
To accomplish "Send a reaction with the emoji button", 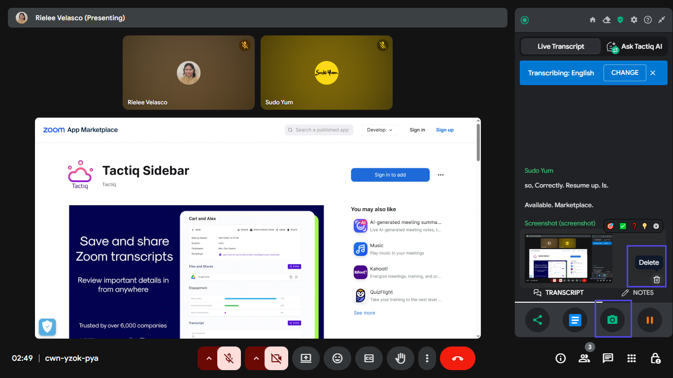I will pos(337,358).
